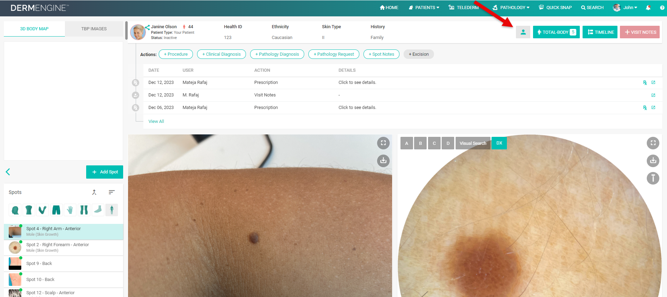Collapse the body map panel back arrow
This screenshot has height=297, width=667.
pos(8,172)
